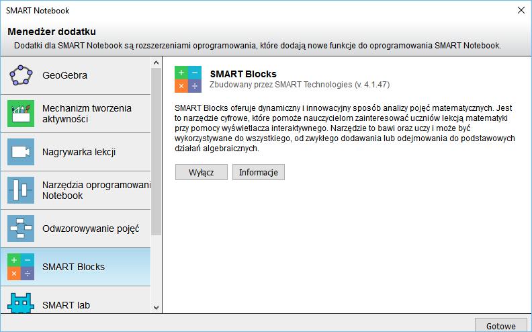Viewport: 532px width, 332px height.
Task: Select 'SMART Blocks' entry text in list
Action: pyautogui.click(x=74, y=267)
